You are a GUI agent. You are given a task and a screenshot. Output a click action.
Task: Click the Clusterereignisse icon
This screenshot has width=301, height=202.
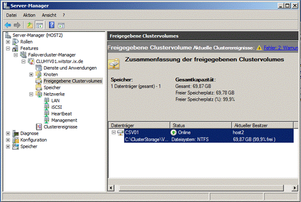click(x=39, y=127)
